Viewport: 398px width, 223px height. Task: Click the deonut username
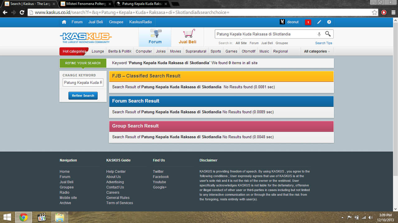tap(293, 22)
